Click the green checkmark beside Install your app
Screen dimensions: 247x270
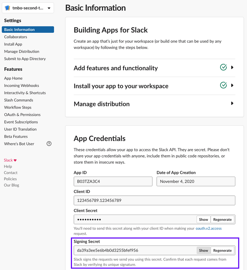tap(223, 85)
